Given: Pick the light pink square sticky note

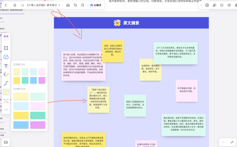Looking at the screenshot, I should [42, 71].
